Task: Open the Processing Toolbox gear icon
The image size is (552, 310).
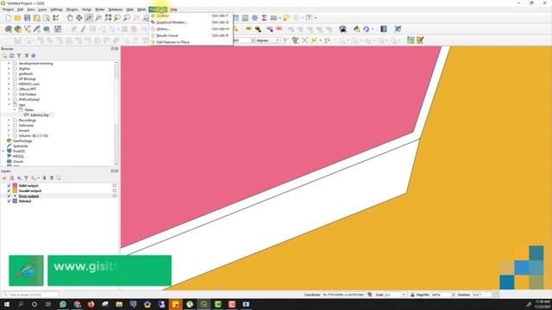Action: pyautogui.click(x=254, y=18)
